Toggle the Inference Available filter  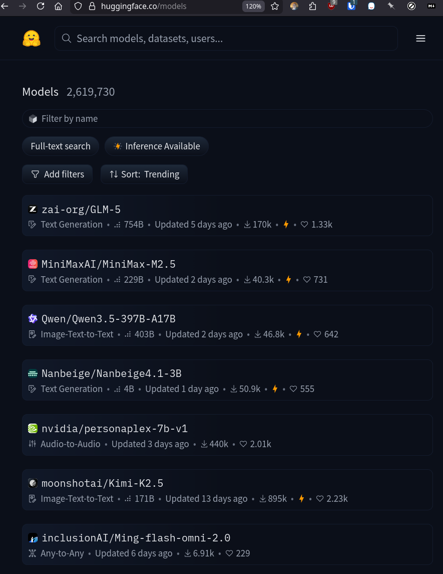(x=157, y=146)
